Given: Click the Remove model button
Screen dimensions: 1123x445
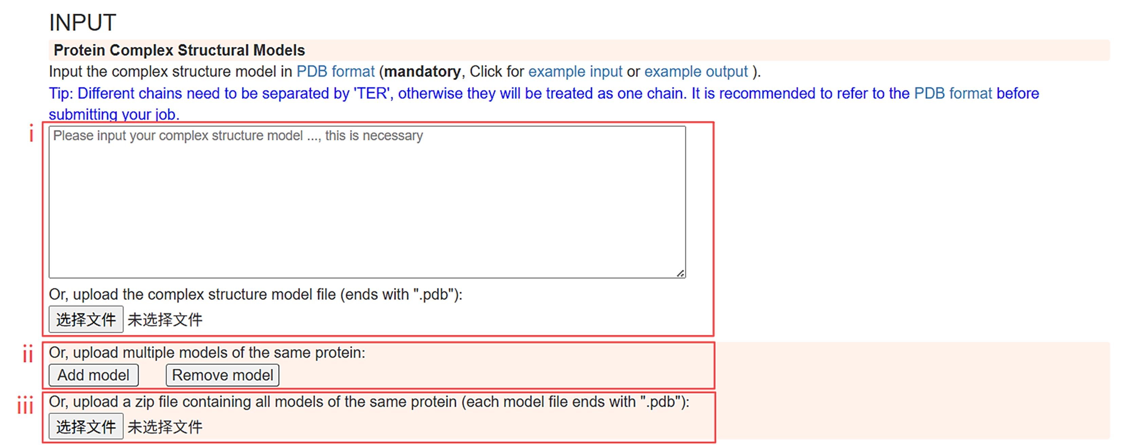Looking at the screenshot, I should coord(222,375).
